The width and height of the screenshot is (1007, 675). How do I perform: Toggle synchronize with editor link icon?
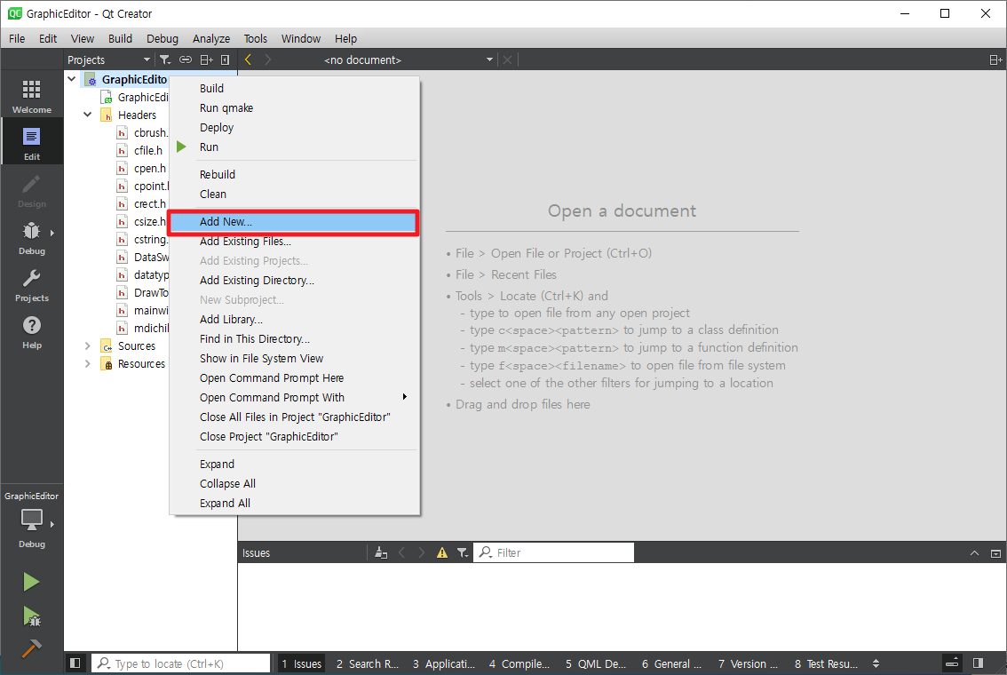[186, 60]
